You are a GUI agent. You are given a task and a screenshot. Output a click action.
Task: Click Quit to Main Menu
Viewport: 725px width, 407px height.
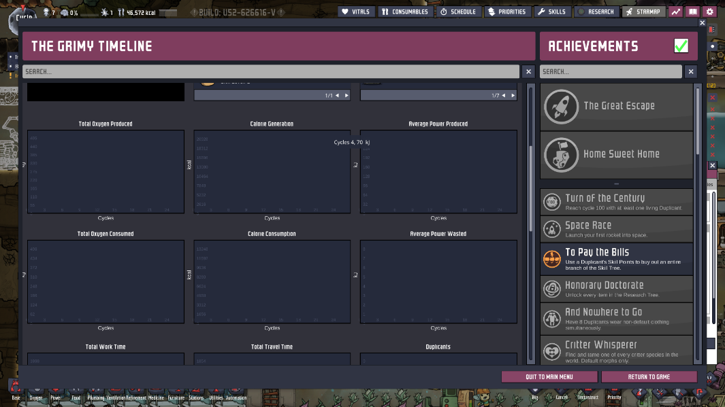(x=549, y=376)
